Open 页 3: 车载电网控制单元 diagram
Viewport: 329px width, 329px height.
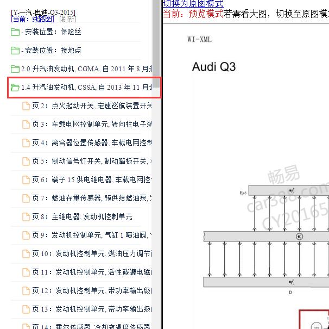[92, 124]
